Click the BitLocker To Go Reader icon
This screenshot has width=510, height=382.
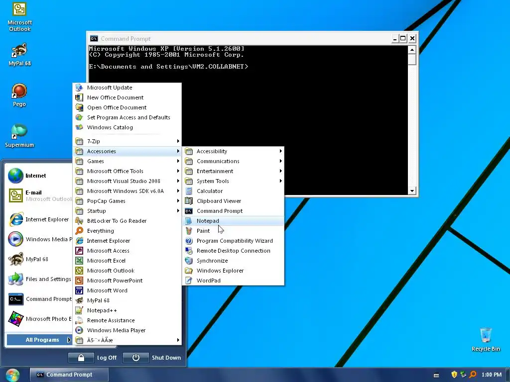coord(79,221)
